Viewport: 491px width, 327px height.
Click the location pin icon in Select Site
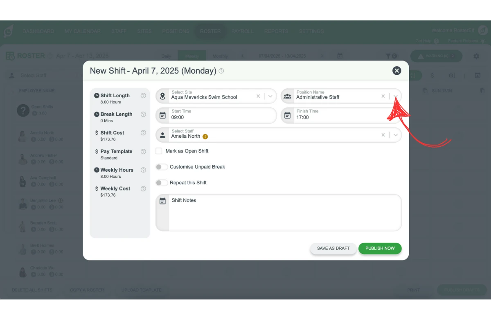[x=162, y=96]
